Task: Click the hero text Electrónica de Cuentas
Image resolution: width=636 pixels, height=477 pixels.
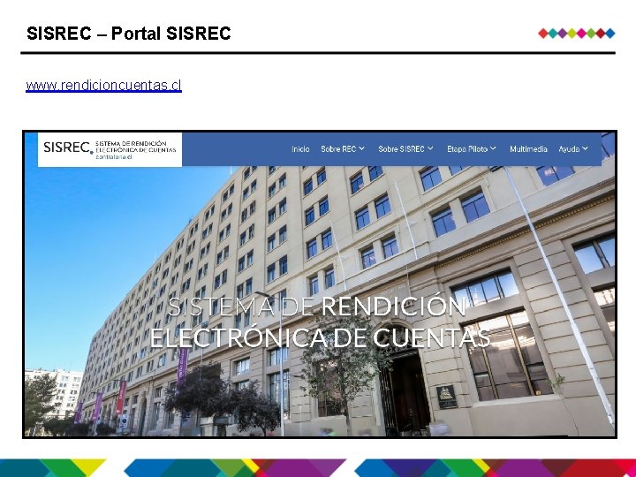Action: (x=320, y=337)
